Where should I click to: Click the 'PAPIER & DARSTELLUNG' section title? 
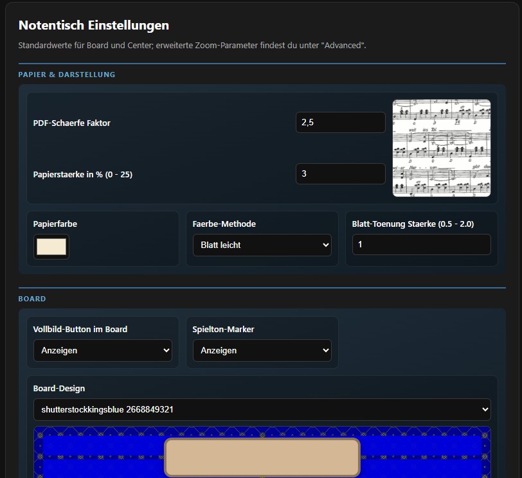coord(67,75)
